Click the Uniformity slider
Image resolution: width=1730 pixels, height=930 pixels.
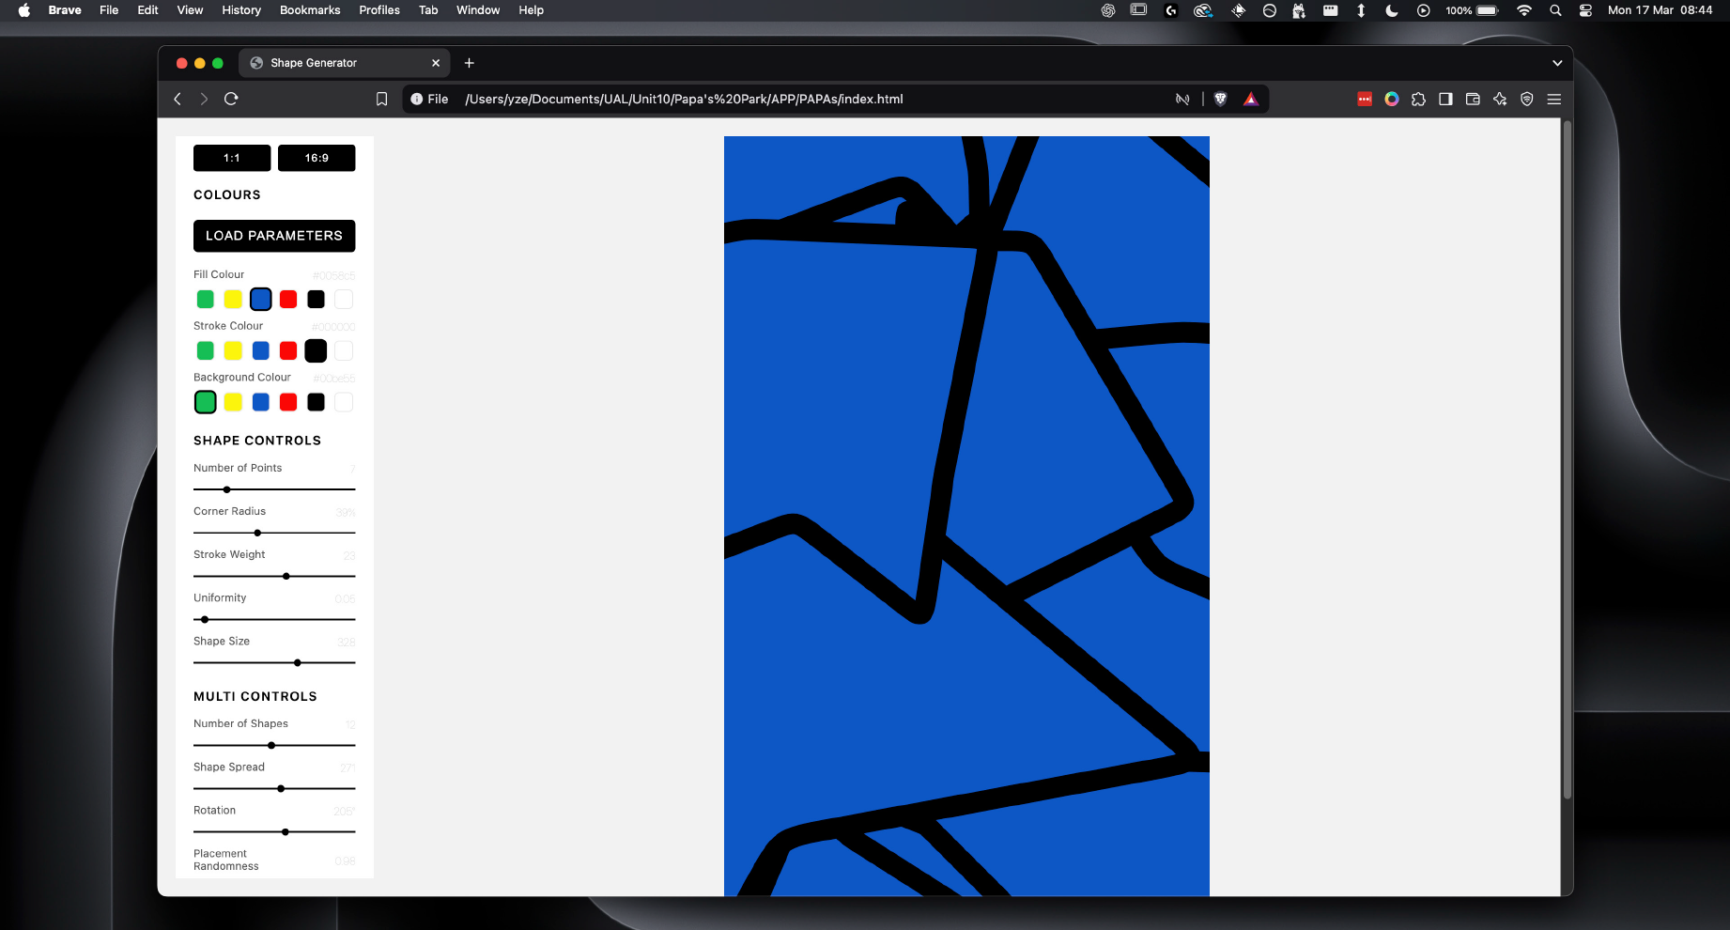pos(274,619)
